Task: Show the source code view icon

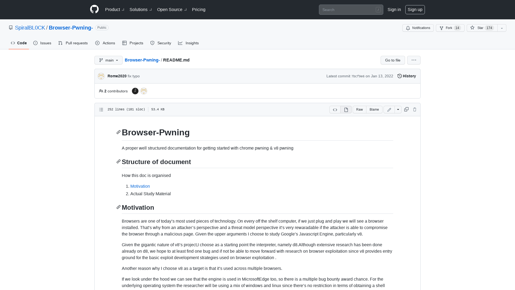Action: click(335, 110)
